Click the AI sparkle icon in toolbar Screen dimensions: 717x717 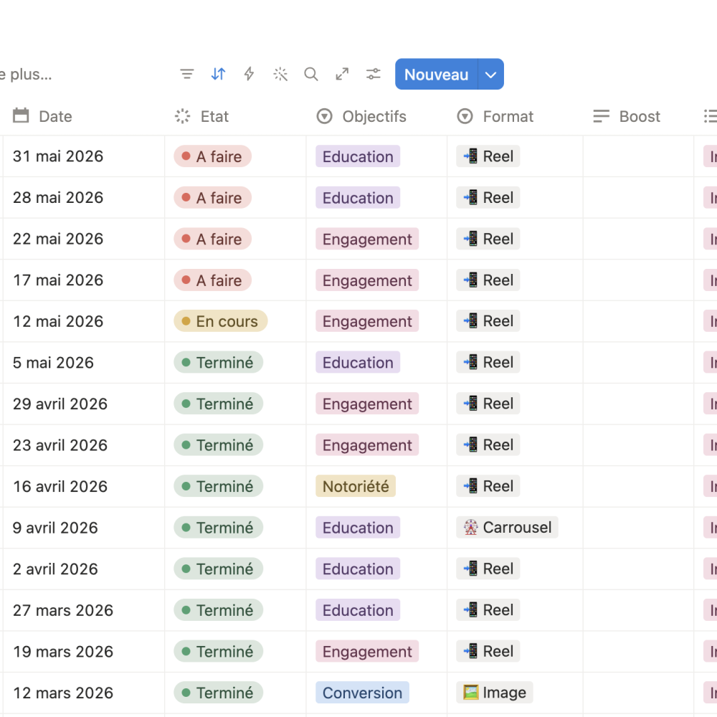(x=280, y=74)
